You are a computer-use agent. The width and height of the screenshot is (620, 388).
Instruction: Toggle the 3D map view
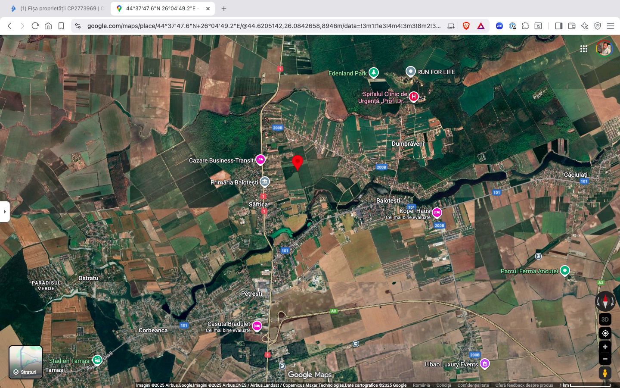click(x=605, y=319)
